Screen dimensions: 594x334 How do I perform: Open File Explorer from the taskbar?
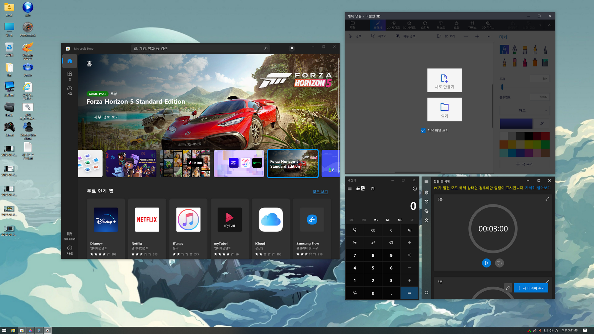[x=13, y=330]
